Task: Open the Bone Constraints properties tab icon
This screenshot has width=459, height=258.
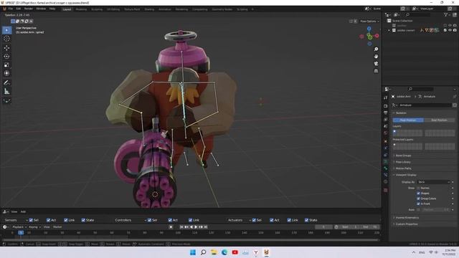Action: pos(386,175)
